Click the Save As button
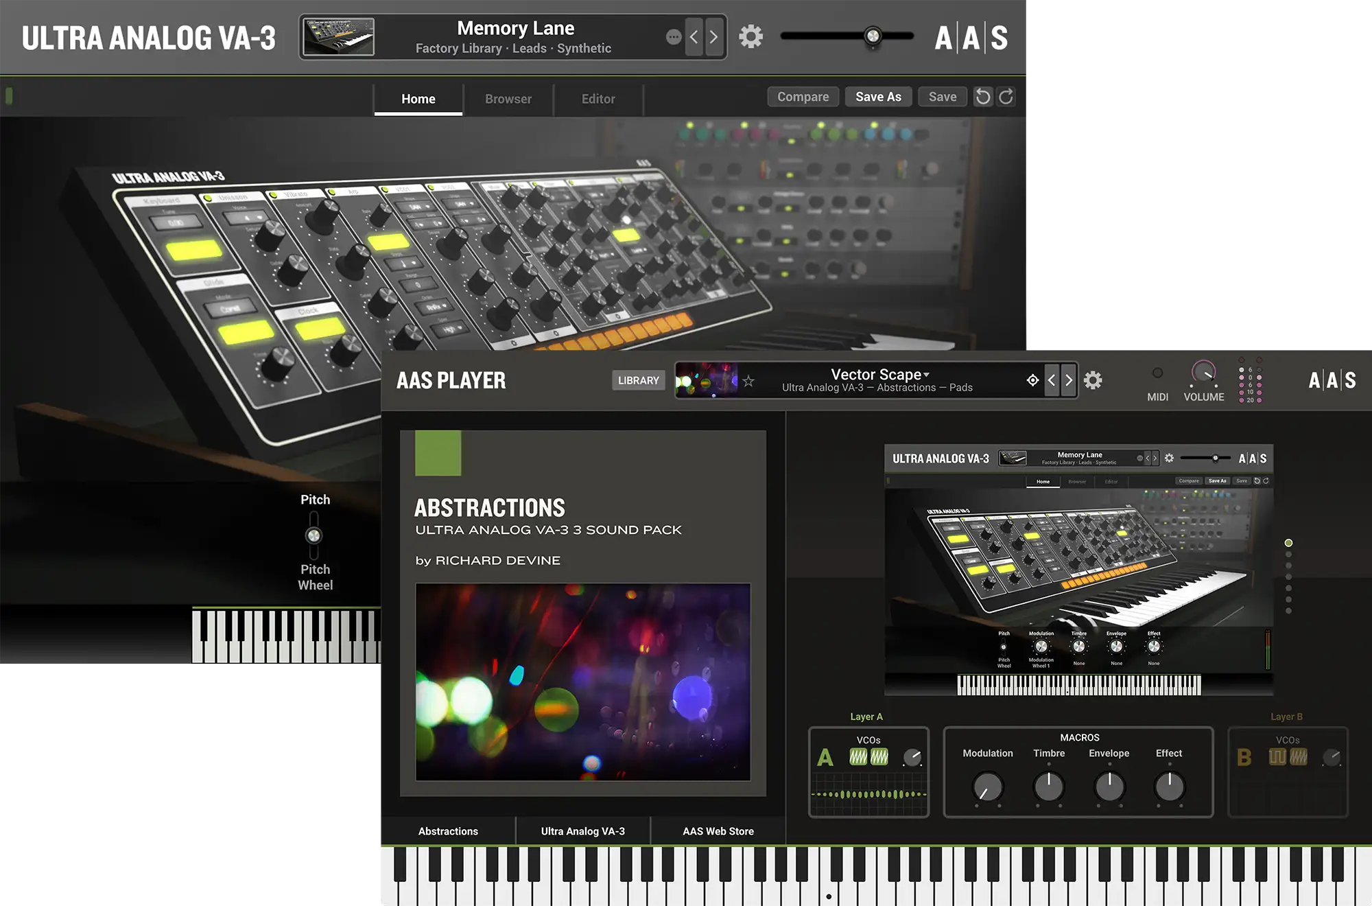 878,97
